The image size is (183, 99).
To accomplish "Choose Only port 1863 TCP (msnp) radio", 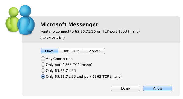I will (x=43, y=65).
